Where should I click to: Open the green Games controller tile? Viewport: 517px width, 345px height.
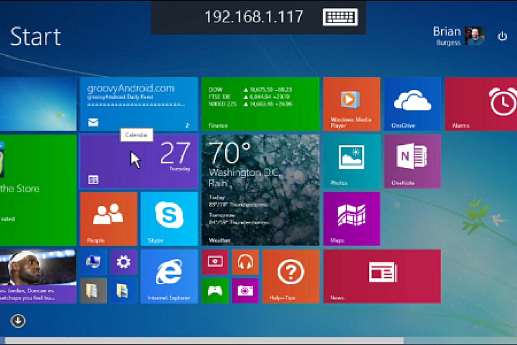(x=215, y=291)
